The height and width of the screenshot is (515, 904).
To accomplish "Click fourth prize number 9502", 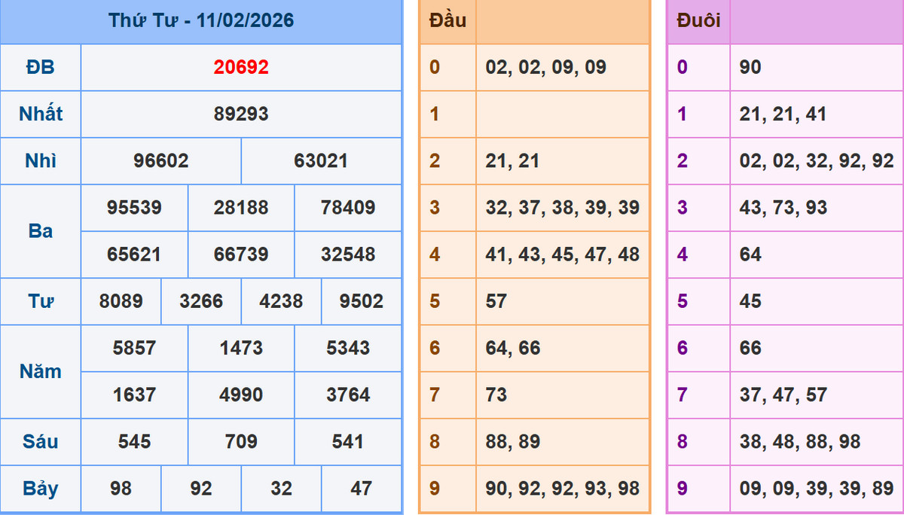I will pyautogui.click(x=361, y=301).
